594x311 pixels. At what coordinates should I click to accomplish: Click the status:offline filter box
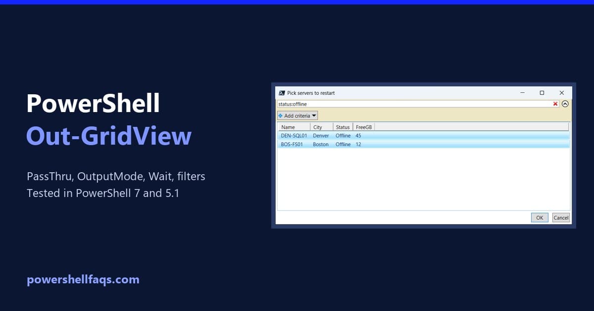click(418, 104)
